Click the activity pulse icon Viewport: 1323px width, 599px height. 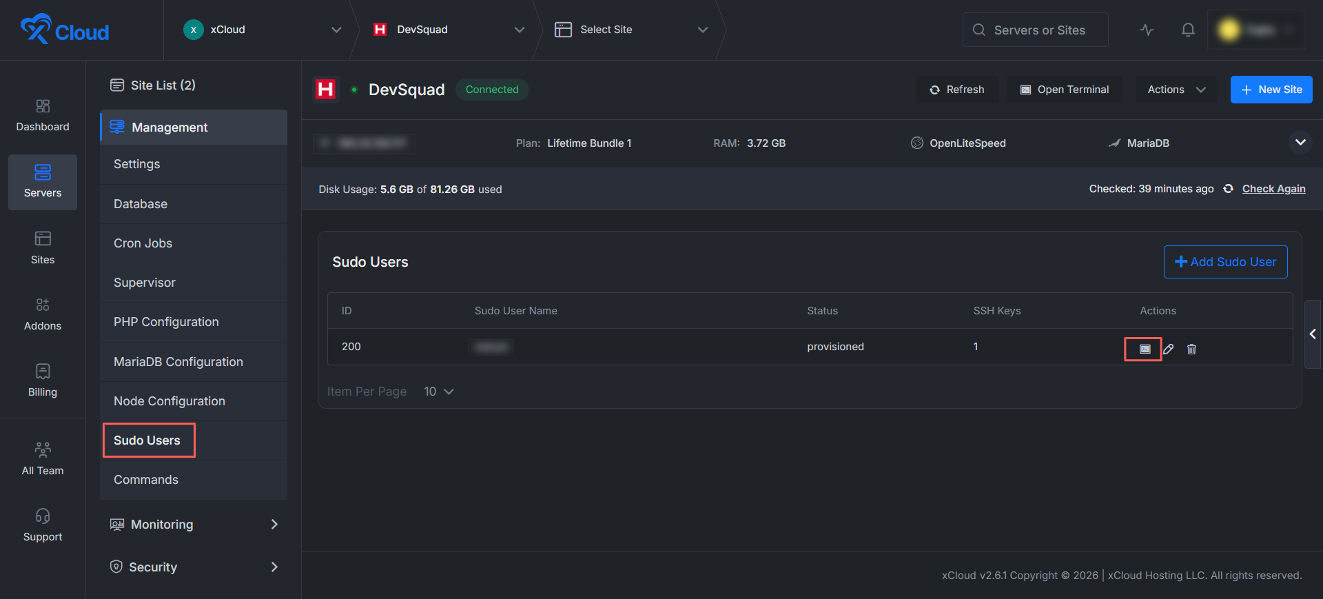(1147, 30)
